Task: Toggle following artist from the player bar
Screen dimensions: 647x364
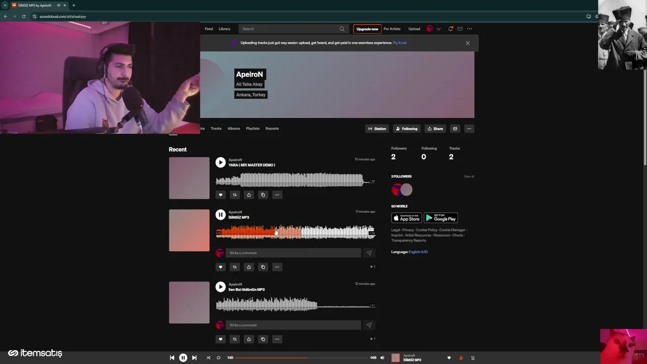Action: pyautogui.click(x=460, y=358)
